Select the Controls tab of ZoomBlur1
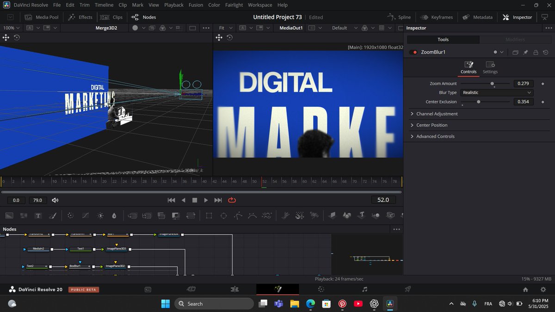Image resolution: width=555 pixels, height=312 pixels. click(x=469, y=67)
